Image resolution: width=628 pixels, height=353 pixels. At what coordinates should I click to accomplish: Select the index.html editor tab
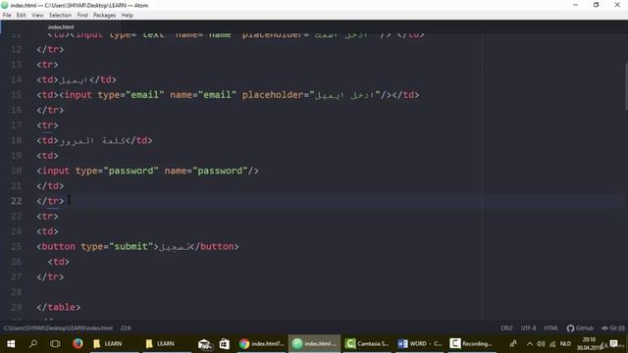tap(61, 26)
